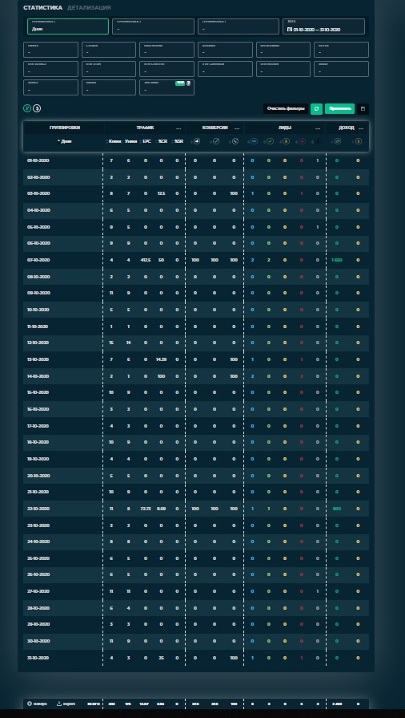Screen dimensions: 405x718
Task: Click the ГРУППИРОВКИ header
Action: (65, 128)
